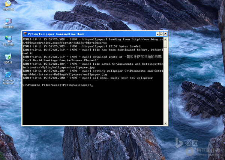Select the Network Neighborhood desktop icon
The width and height of the screenshot is (225, 160).
click(x=8, y=41)
